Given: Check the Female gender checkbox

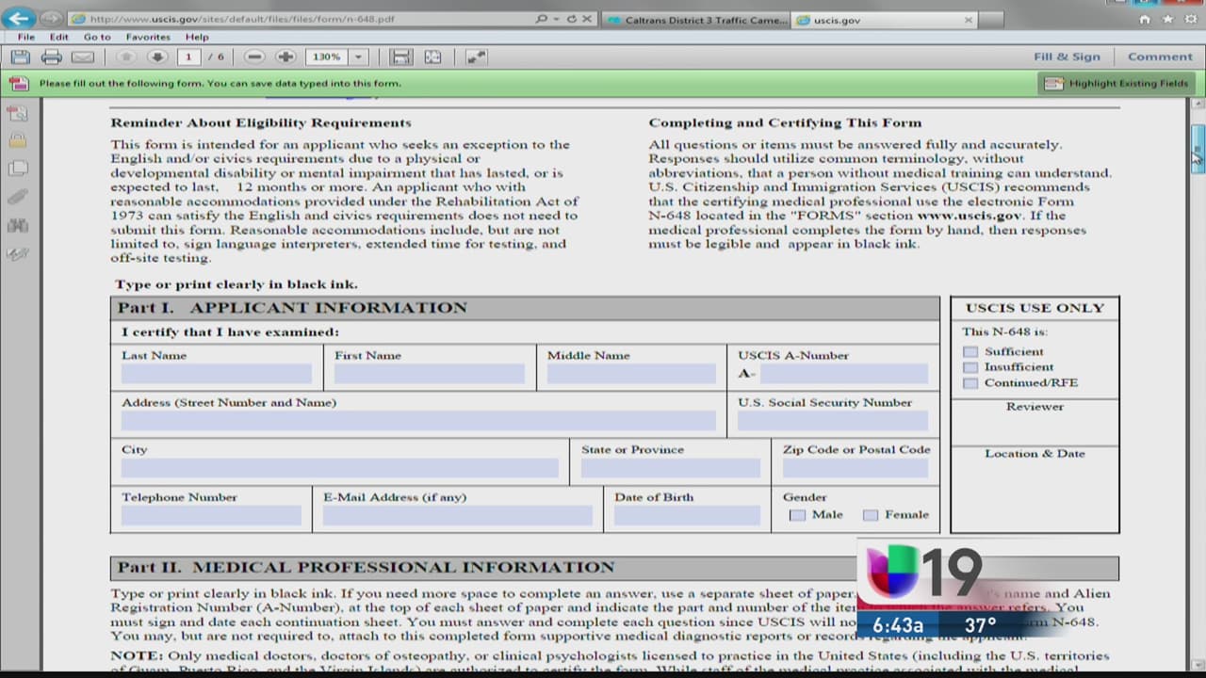Looking at the screenshot, I should pos(871,515).
